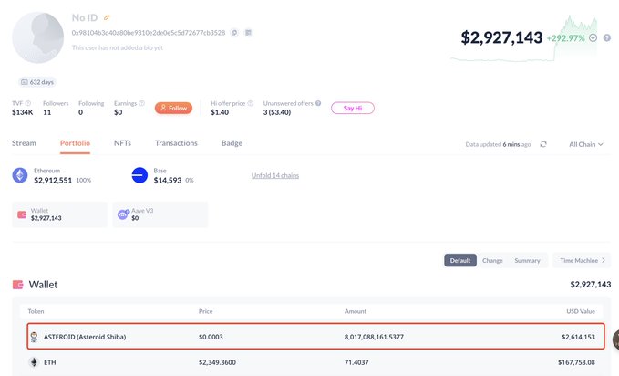Screen dimensions: 619x376
Task: Open the NFTs tab
Action: (x=122, y=143)
